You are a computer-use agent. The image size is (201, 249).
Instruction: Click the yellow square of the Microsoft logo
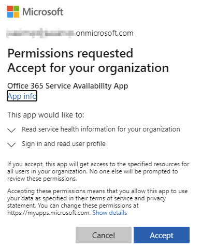[x=16, y=14]
